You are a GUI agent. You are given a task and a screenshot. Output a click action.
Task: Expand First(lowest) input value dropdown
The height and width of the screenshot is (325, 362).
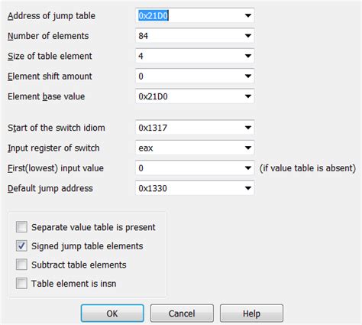click(x=247, y=168)
